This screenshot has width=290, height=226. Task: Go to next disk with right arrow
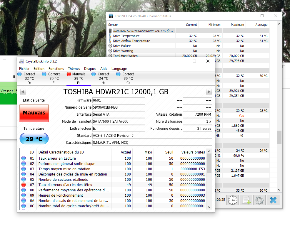click(209, 92)
